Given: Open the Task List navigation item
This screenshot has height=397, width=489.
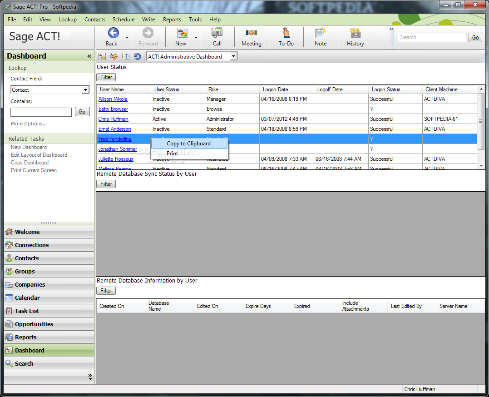Looking at the screenshot, I should pos(49,311).
